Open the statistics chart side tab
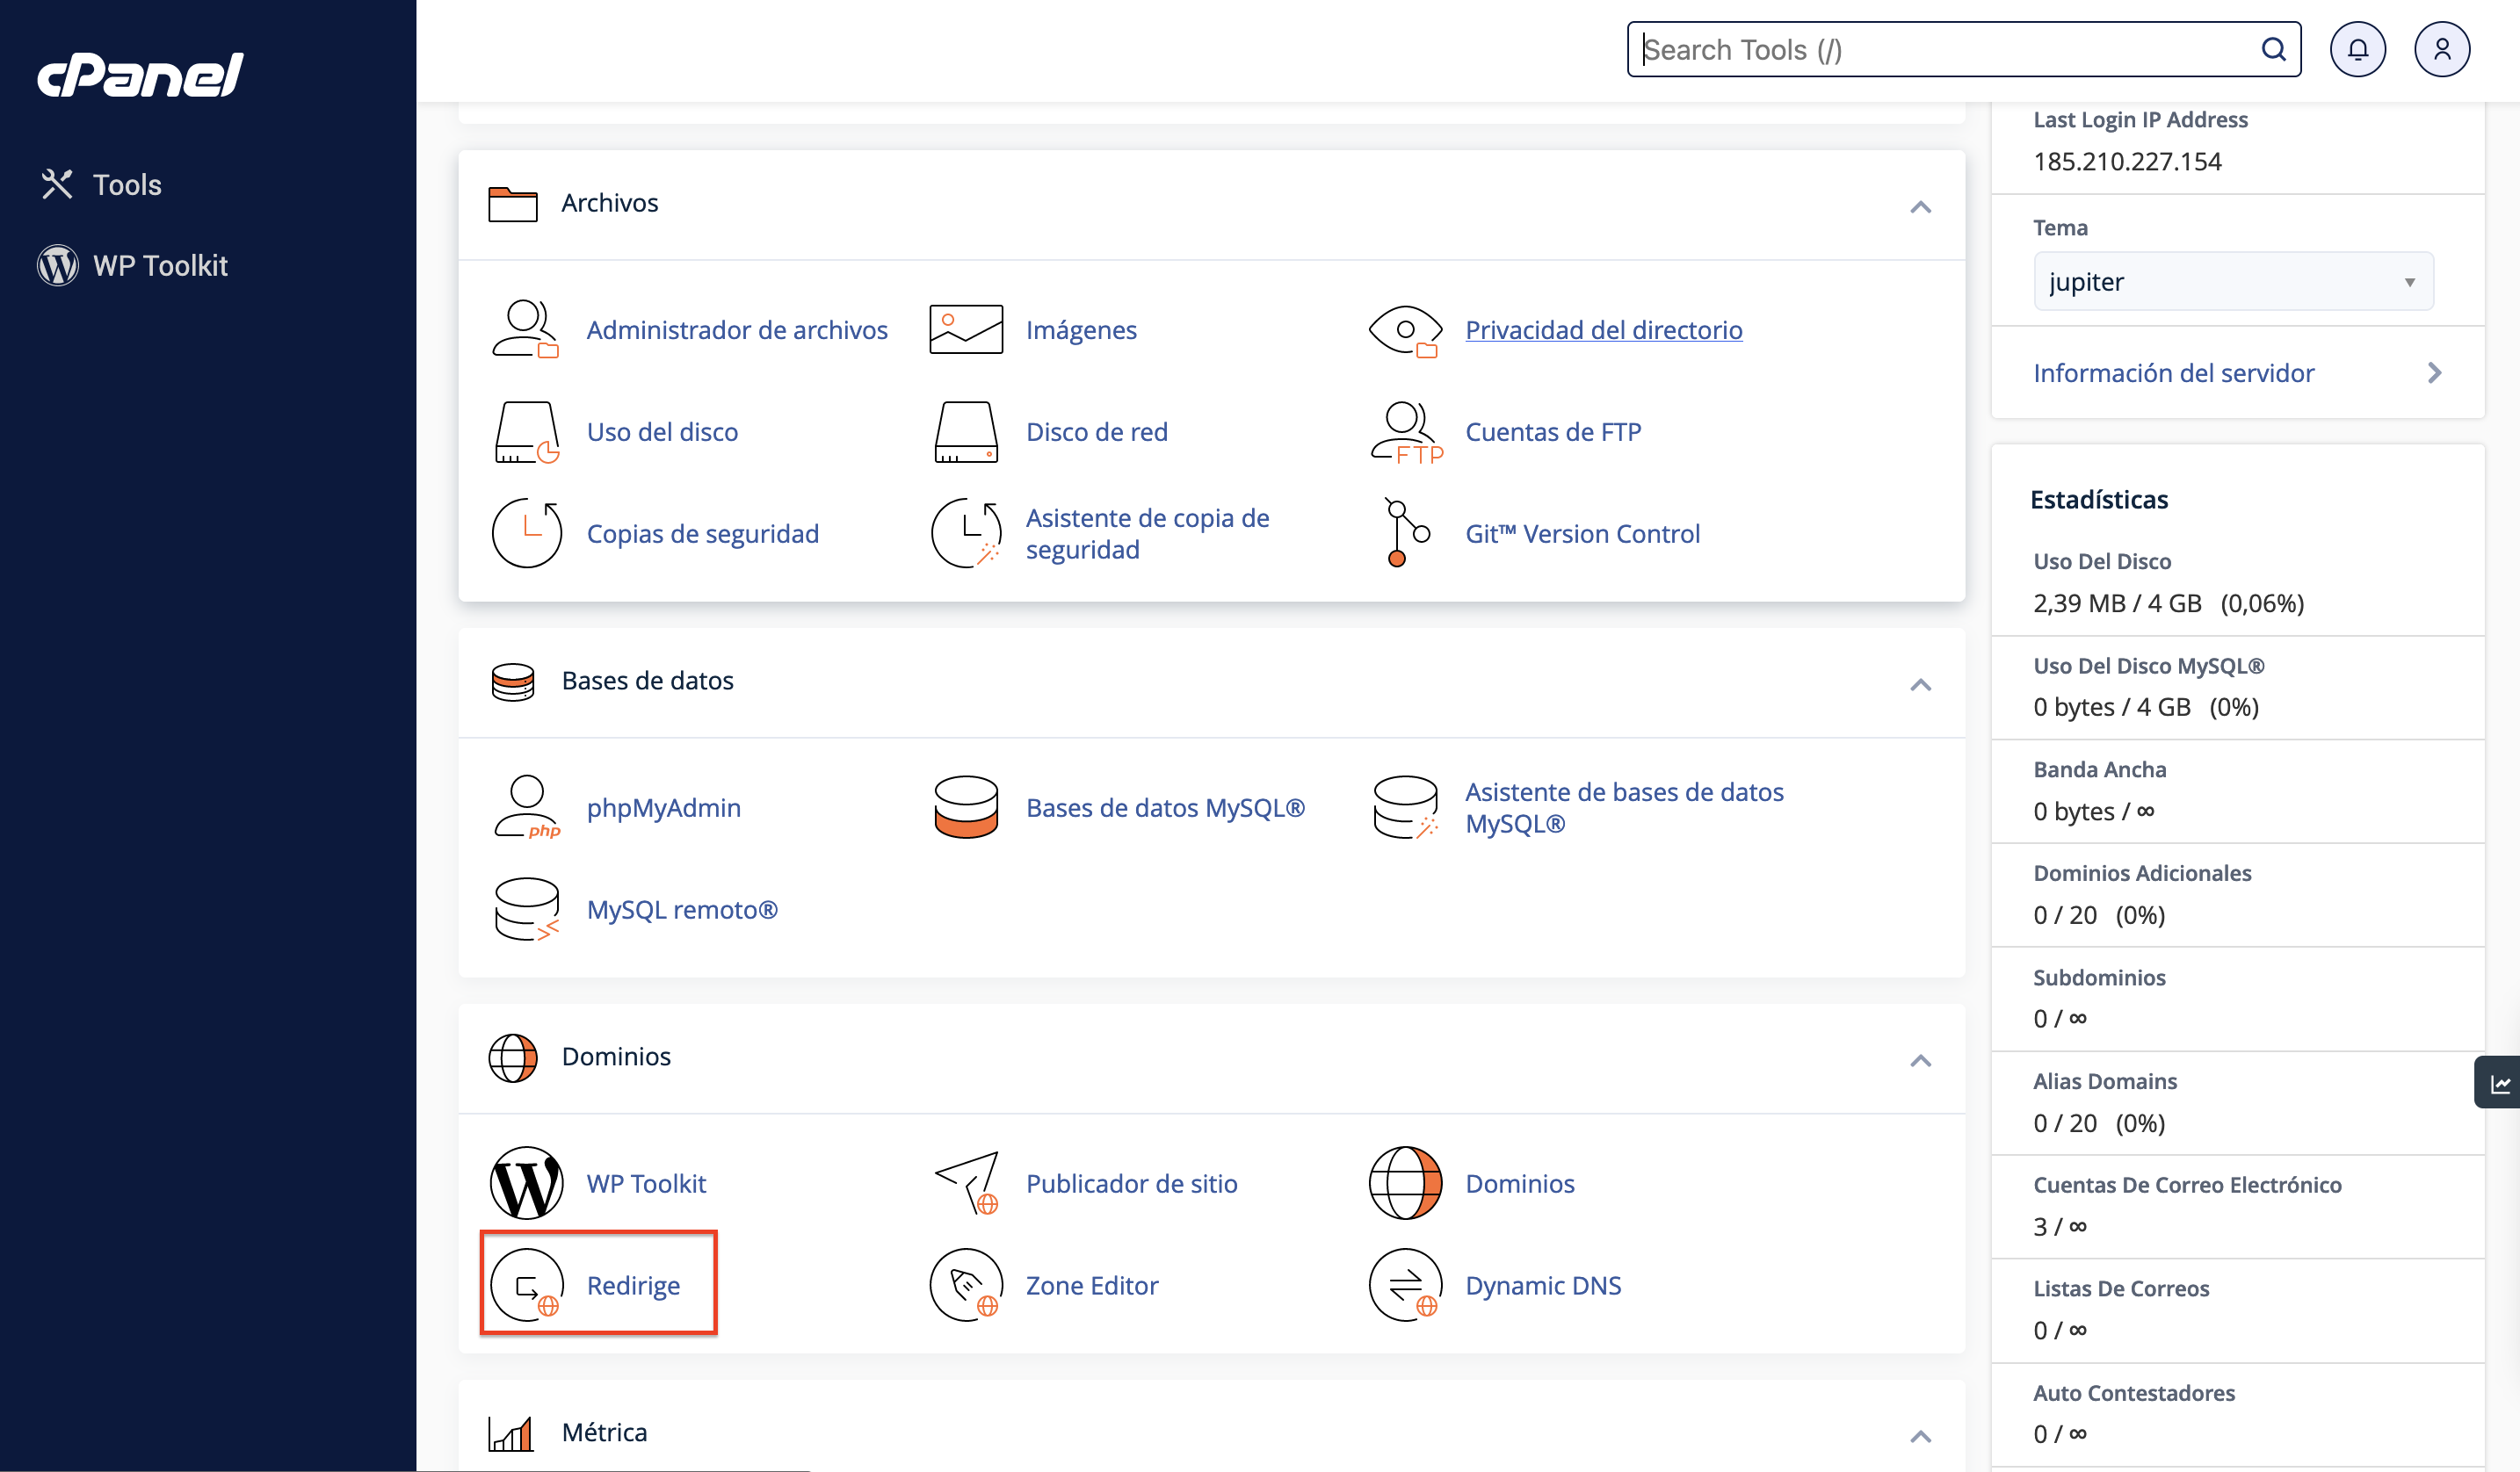This screenshot has height=1472, width=2520. click(2498, 1083)
